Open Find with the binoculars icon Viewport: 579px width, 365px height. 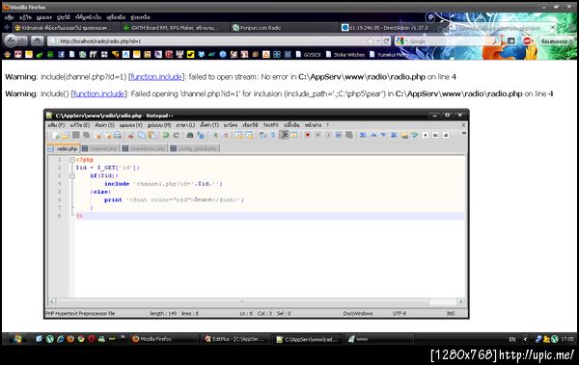click(190, 135)
